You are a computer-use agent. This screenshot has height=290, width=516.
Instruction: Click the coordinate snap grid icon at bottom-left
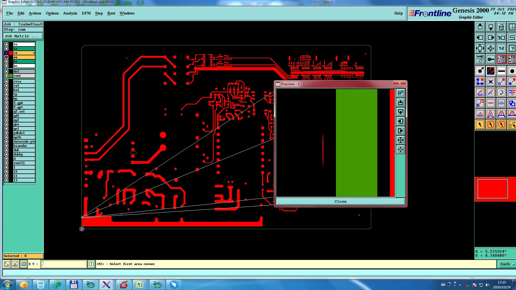click(24, 264)
